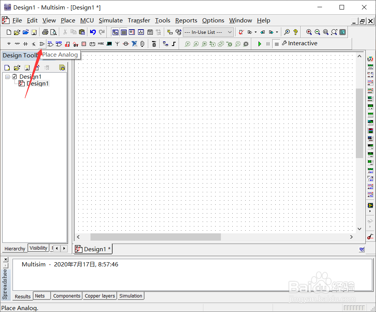The width and height of the screenshot is (376, 312).
Task: Pause the simulation
Action: coord(268,44)
